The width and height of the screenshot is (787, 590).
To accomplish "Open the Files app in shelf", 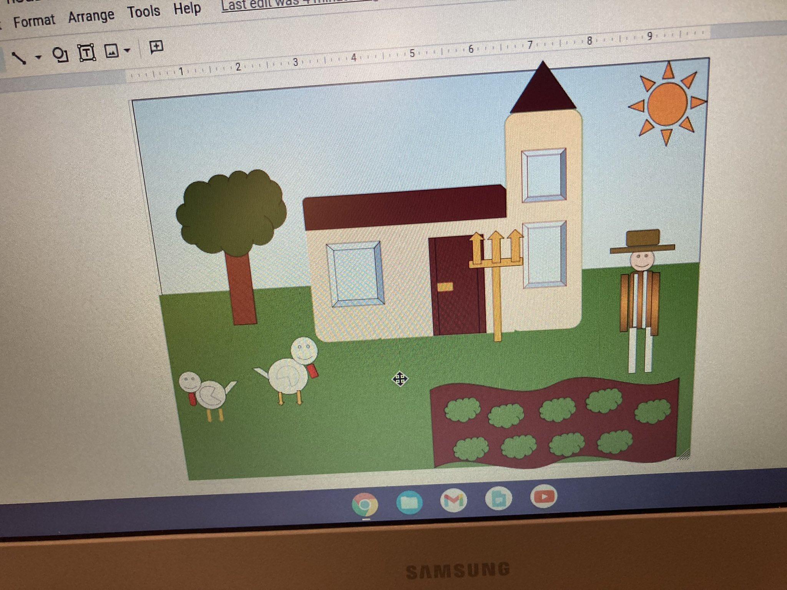I will [409, 502].
